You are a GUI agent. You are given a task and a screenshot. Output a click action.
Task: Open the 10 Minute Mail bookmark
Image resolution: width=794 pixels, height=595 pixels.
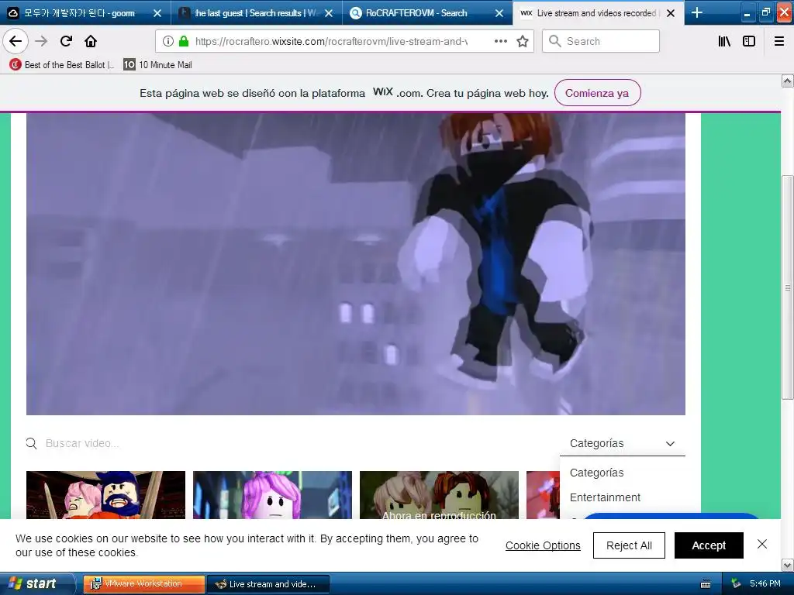click(x=158, y=65)
